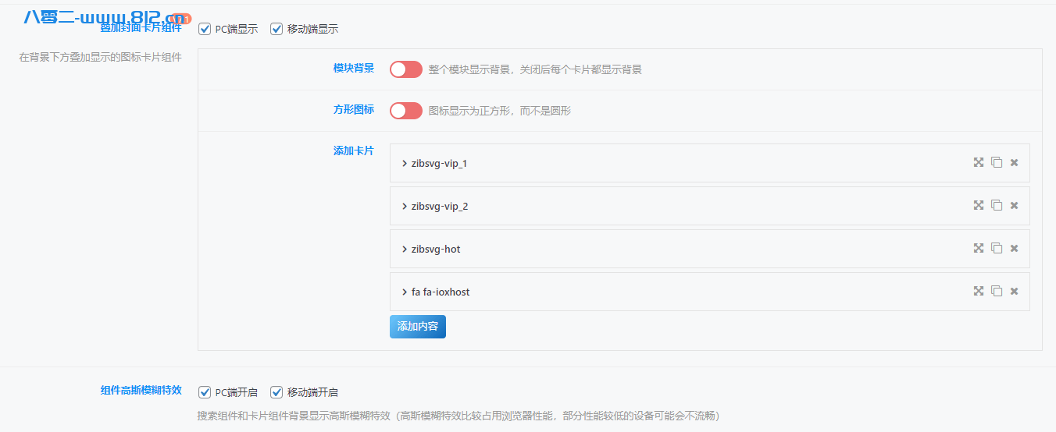Remove the fa fa-ioxhost card
Image resolution: width=1056 pixels, height=432 pixels.
click(1014, 292)
